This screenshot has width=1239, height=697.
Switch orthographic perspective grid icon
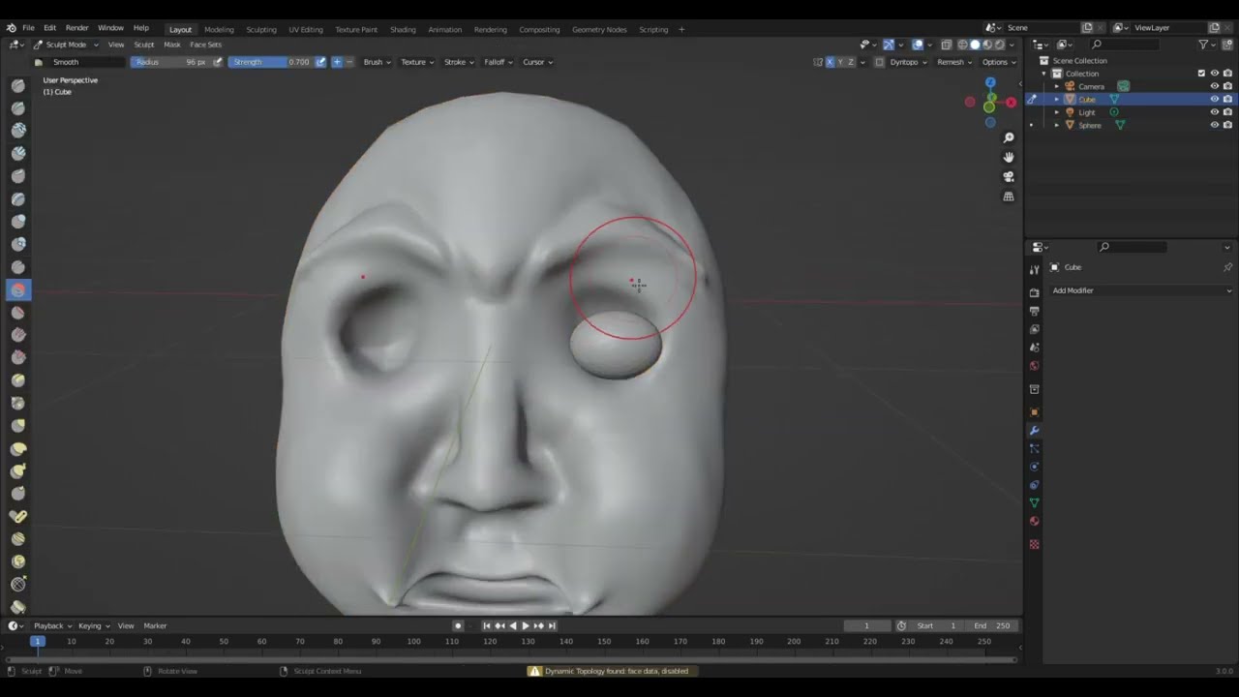click(1009, 197)
